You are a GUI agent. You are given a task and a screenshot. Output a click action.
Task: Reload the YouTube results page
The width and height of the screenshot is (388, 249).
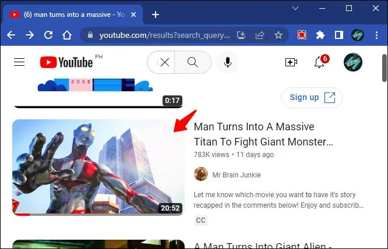pos(48,35)
